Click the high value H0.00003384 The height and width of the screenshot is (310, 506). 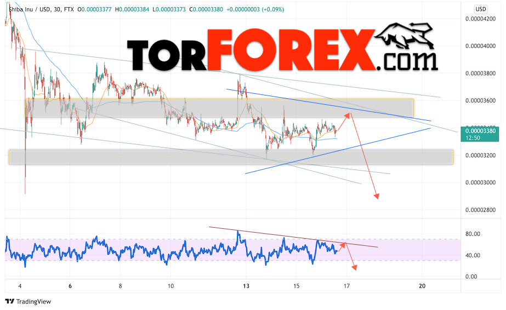tap(132, 9)
